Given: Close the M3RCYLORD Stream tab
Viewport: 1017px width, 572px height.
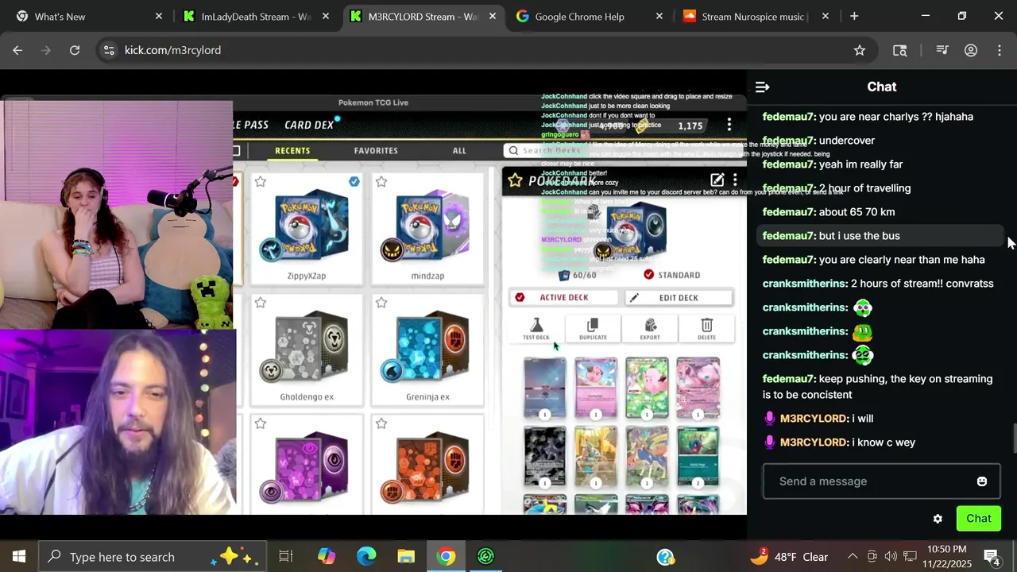Looking at the screenshot, I should [x=492, y=16].
